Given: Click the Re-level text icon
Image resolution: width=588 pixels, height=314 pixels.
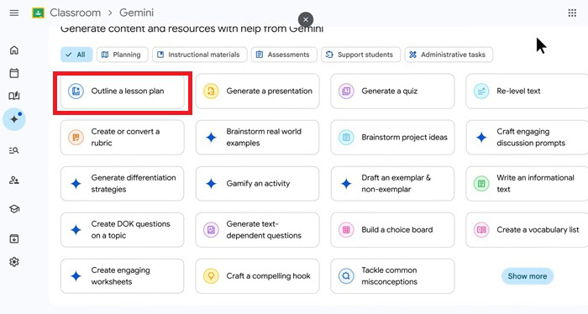Looking at the screenshot, I should coord(481,91).
